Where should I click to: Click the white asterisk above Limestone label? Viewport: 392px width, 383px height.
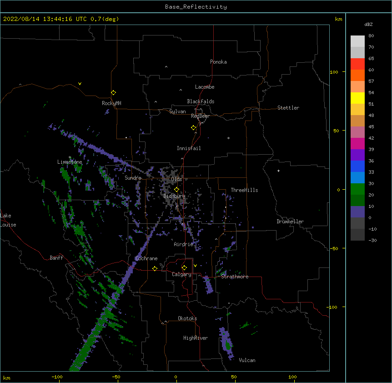coord(70,157)
